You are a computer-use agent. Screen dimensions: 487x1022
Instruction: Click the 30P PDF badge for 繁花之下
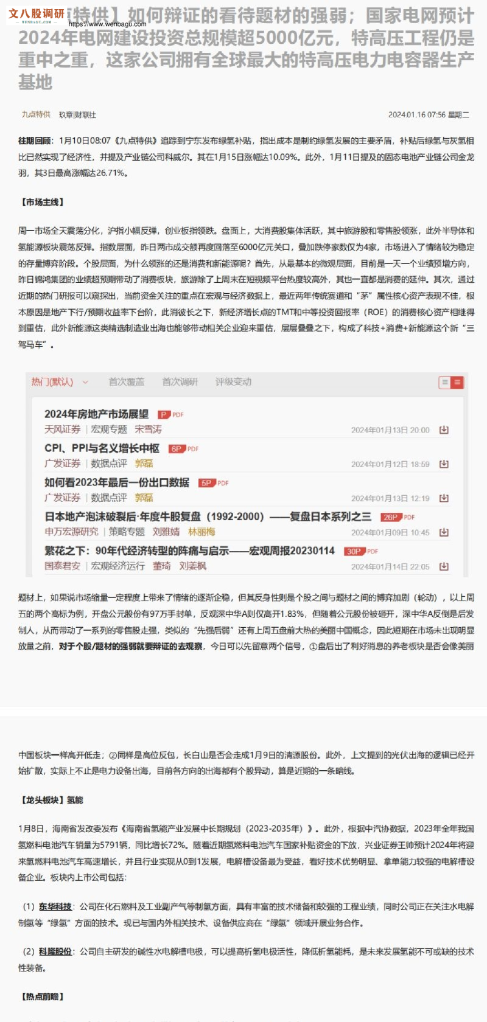point(361,551)
